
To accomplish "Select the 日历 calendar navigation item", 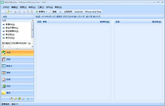I will click(x=18, y=59).
